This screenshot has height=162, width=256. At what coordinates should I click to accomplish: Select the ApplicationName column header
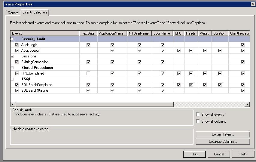112,33
